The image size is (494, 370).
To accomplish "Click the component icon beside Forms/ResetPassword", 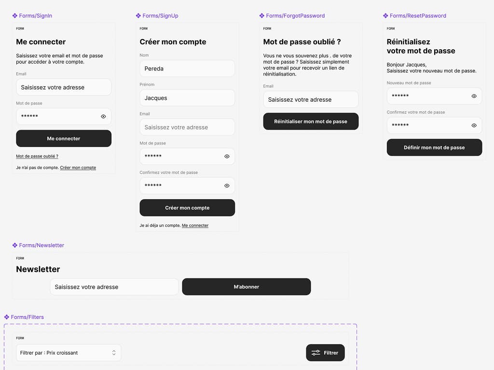I will [386, 16].
